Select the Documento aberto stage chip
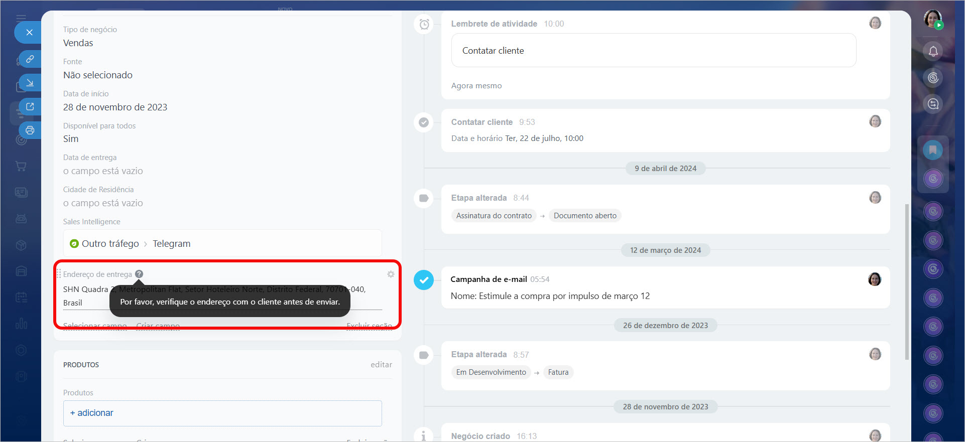The image size is (965, 442). tap(585, 216)
